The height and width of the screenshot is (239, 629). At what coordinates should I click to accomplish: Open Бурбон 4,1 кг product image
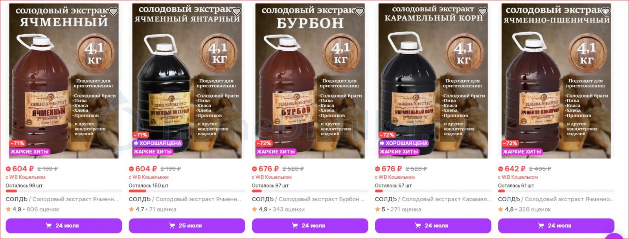pos(310,81)
